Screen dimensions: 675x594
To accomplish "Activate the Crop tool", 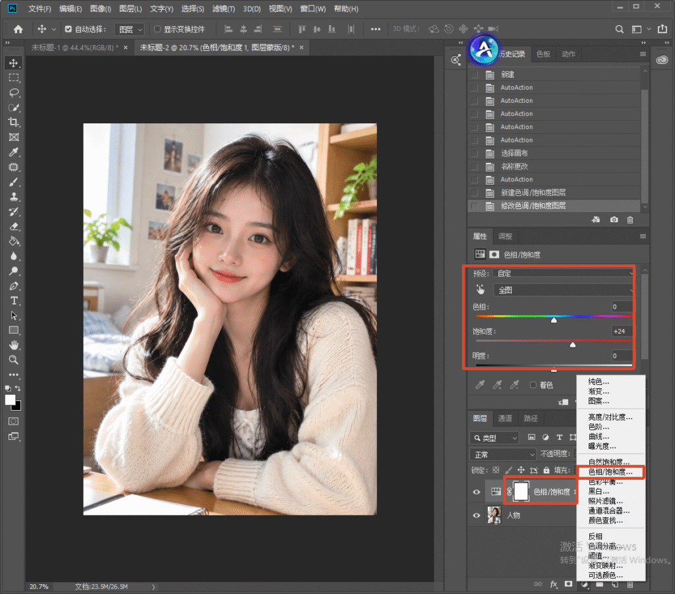I will click(14, 122).
